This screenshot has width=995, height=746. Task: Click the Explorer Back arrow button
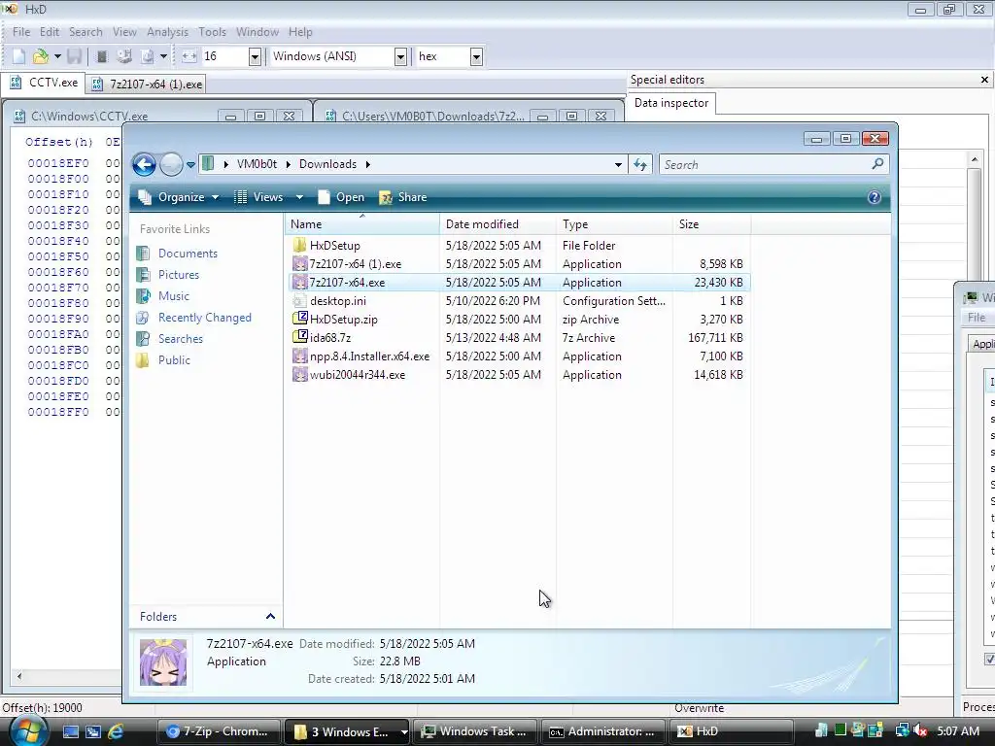tap(144, 164)
